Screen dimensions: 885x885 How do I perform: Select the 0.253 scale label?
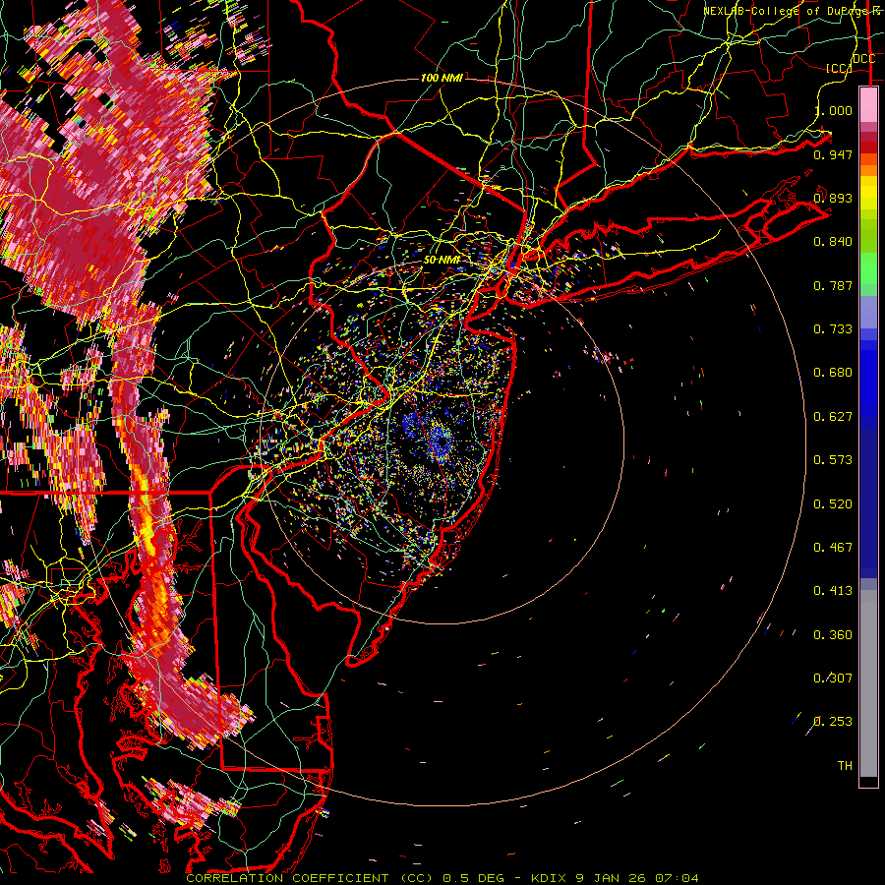(833, 722)
